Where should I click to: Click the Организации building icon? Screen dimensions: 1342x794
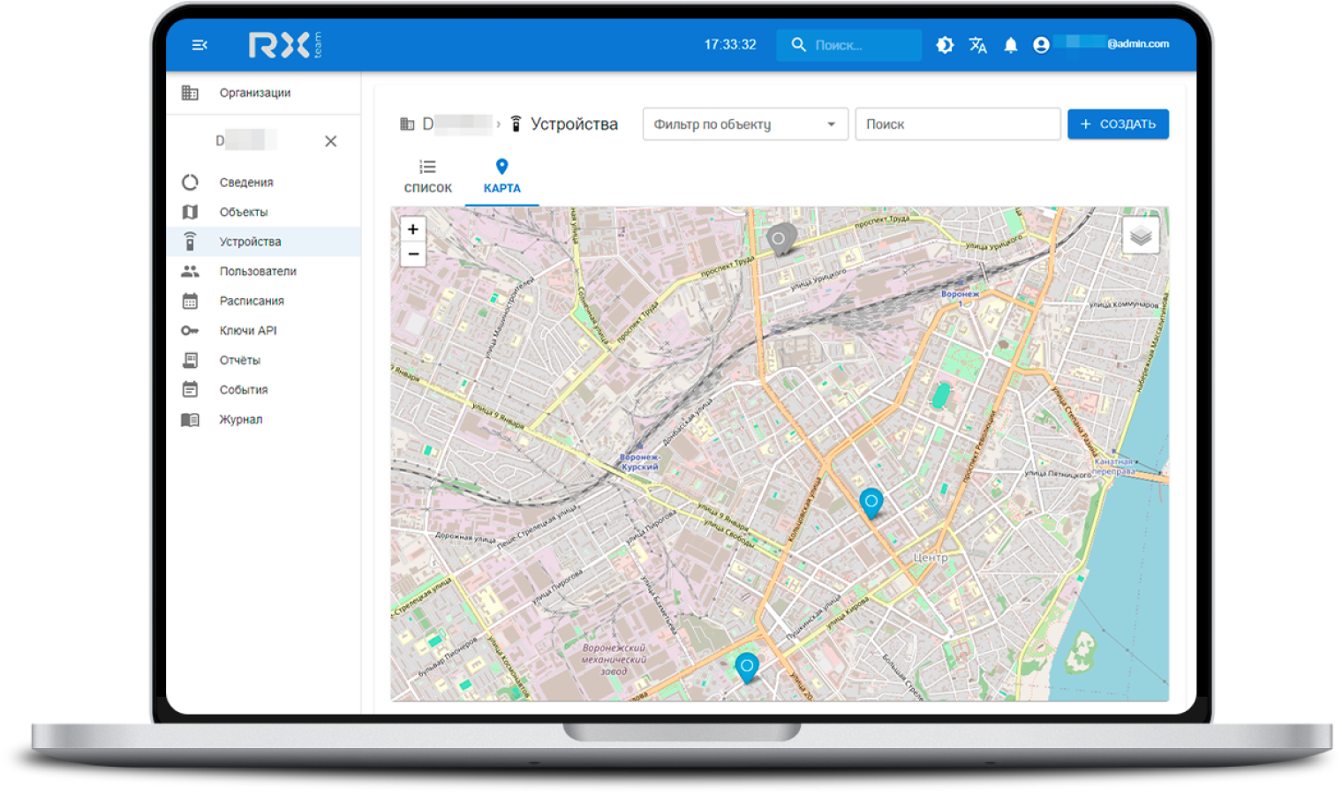(x=190, y=93)
